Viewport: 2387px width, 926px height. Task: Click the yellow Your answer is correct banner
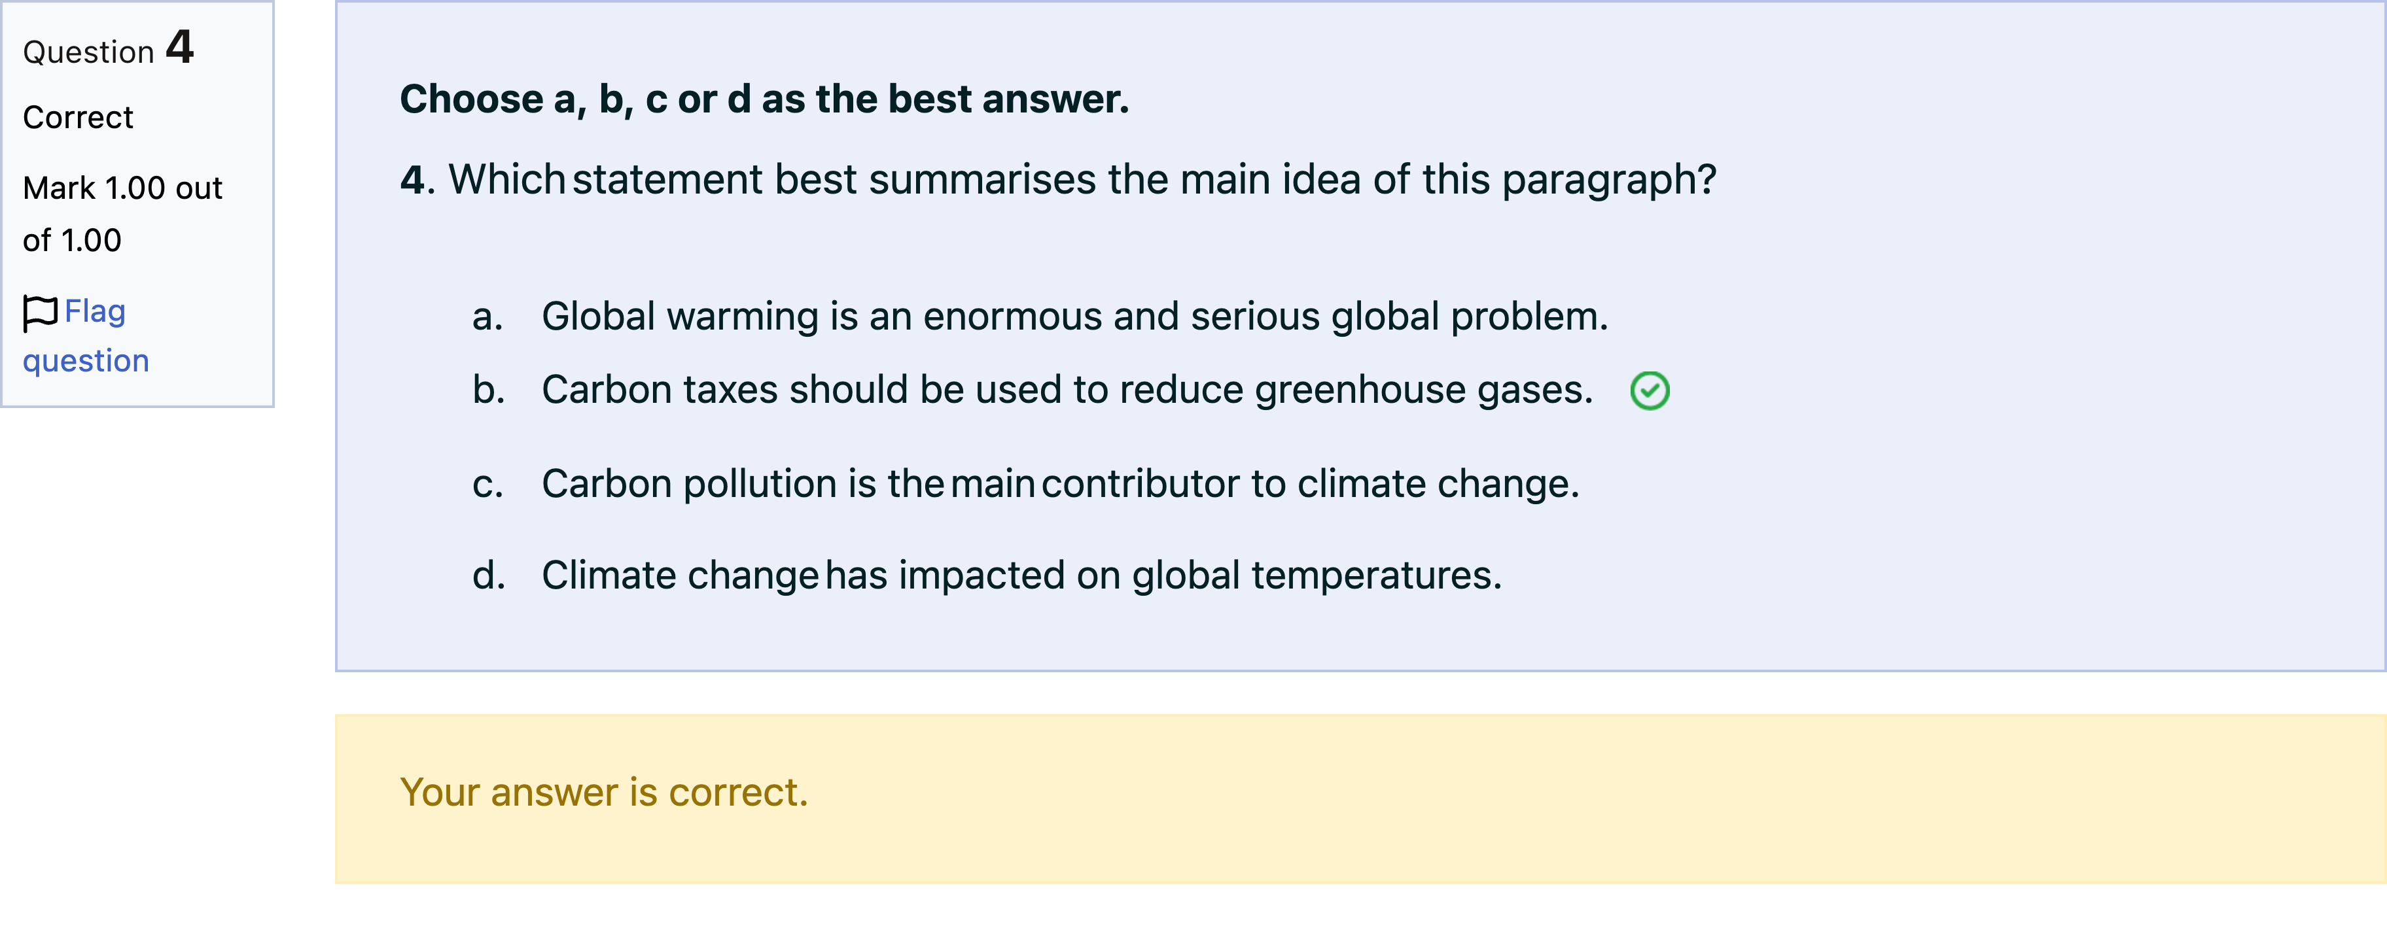click(1360, 798)
